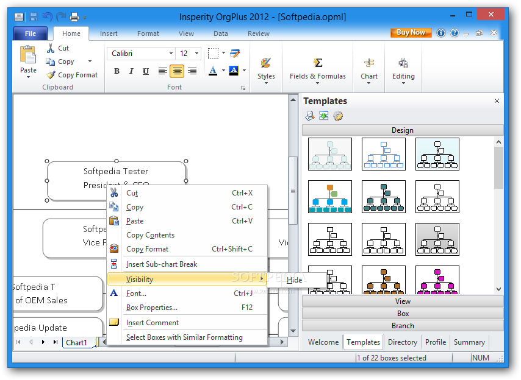The image size is (521, 380).
Task: Open the Chart ribbon group icon
Action: 369,63
